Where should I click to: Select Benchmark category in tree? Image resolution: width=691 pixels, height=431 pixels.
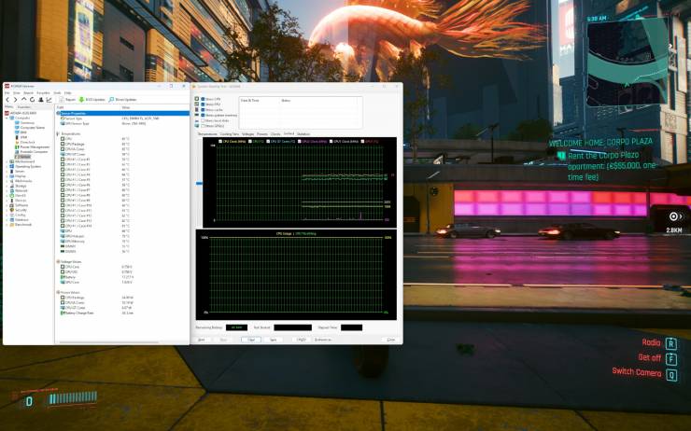[21, 225]
